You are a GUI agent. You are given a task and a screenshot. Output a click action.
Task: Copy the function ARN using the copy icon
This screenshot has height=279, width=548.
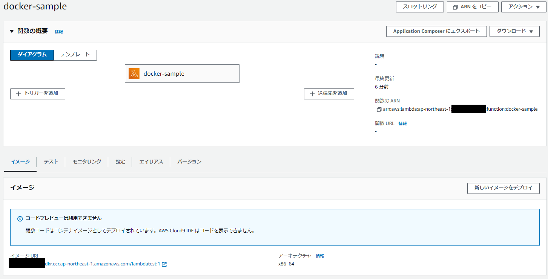tap(379, 110)
